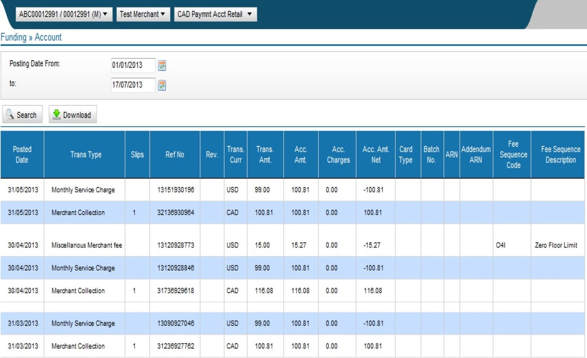Select reference number 13151930196 cell
The width and height of the screenshot is (587, 358).
tap(175, 190)
